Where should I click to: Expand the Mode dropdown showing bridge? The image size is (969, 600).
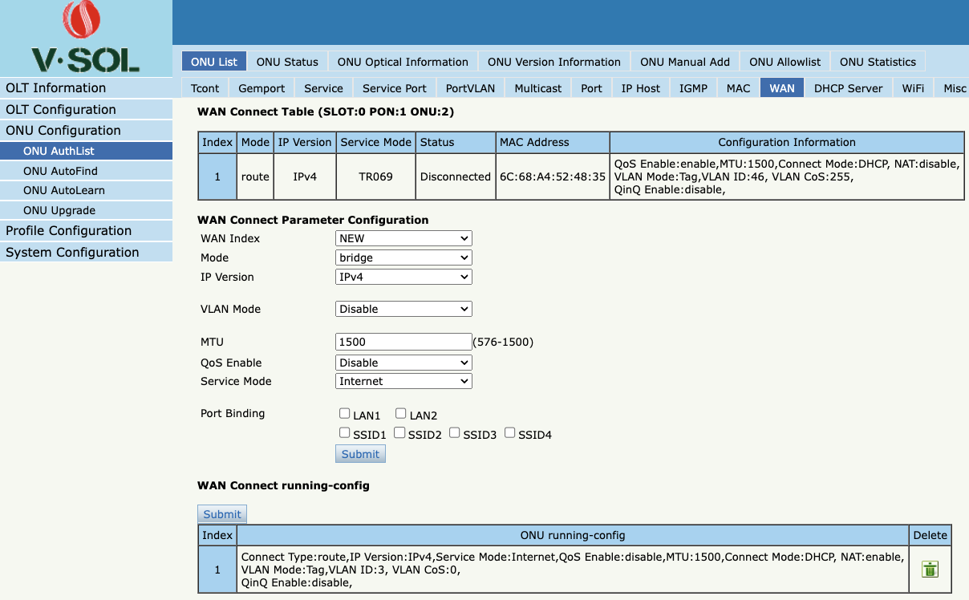point(403,257)
